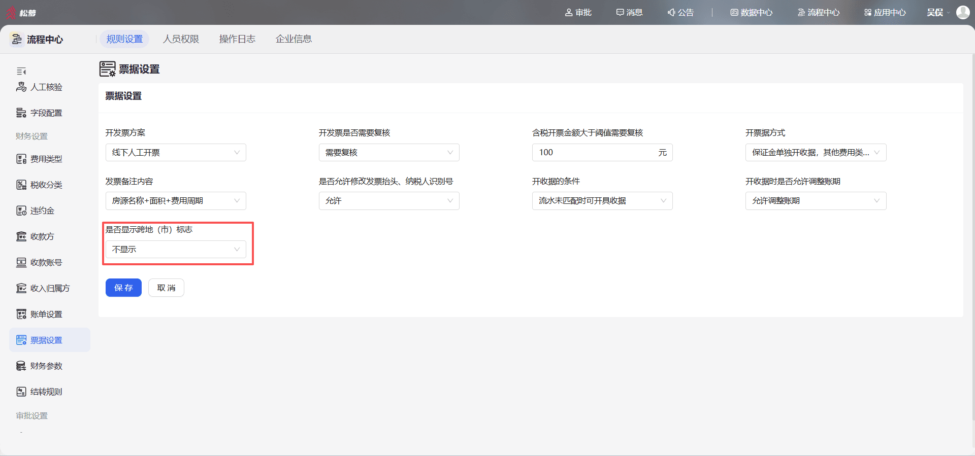Open the 开收据的条件 dropdown
Screen dimensions: 975x456
pyautogui.click(x=602, y=201)
